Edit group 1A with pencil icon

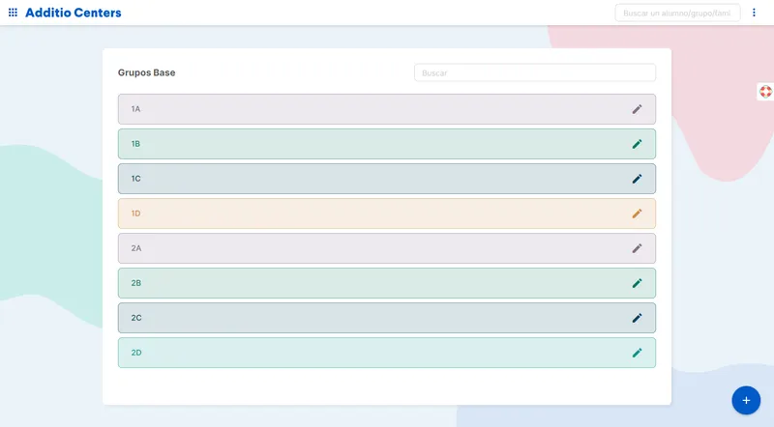click(x=637, y=109)
